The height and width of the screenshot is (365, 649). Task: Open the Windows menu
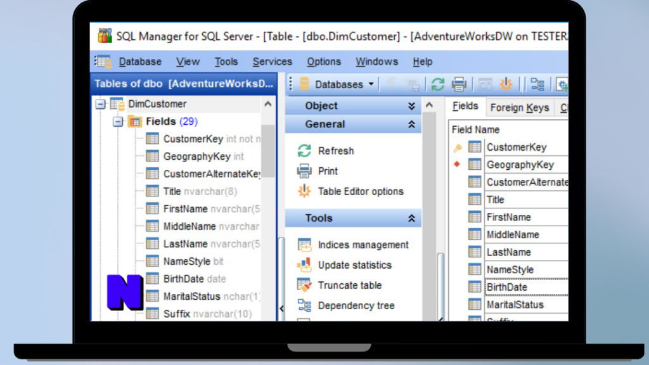point(376,61)
